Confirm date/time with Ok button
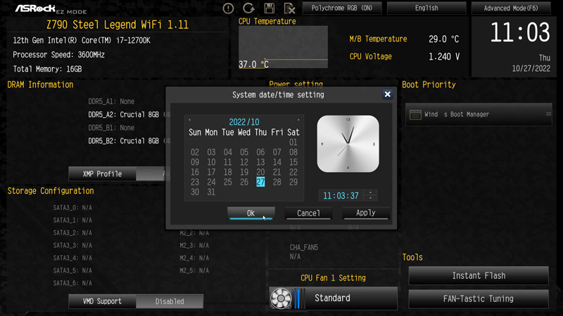563x316 pixels. pos(251,213)
